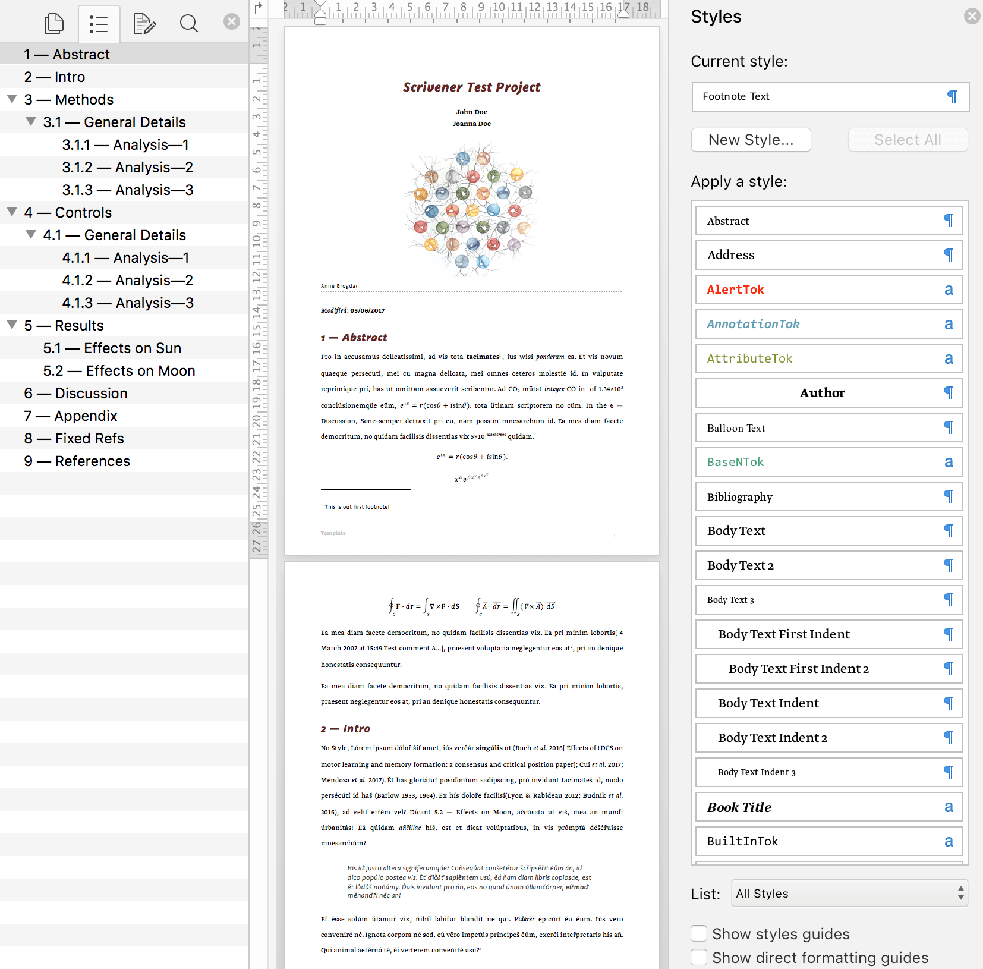Select the document map list icon
This screenshot has width=983, height=969.
(x=99, y=24)
